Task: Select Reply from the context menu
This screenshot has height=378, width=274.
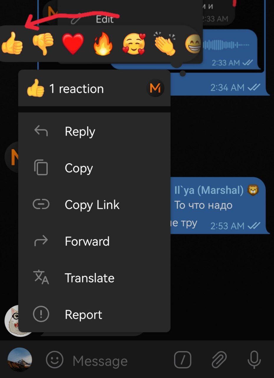Action: click(94, 131)
